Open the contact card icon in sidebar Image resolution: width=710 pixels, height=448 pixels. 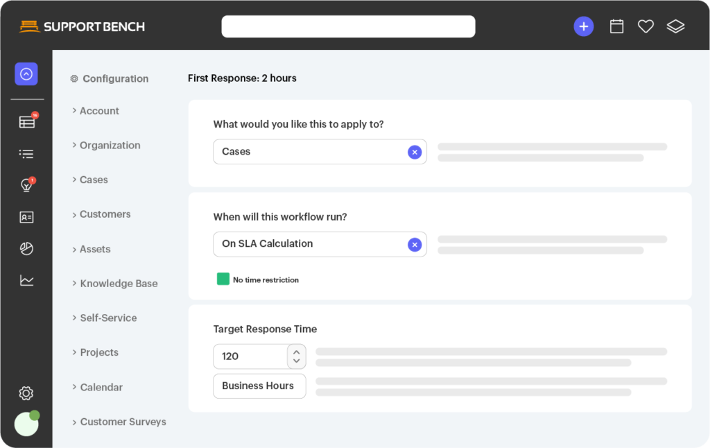click(26, 217)
